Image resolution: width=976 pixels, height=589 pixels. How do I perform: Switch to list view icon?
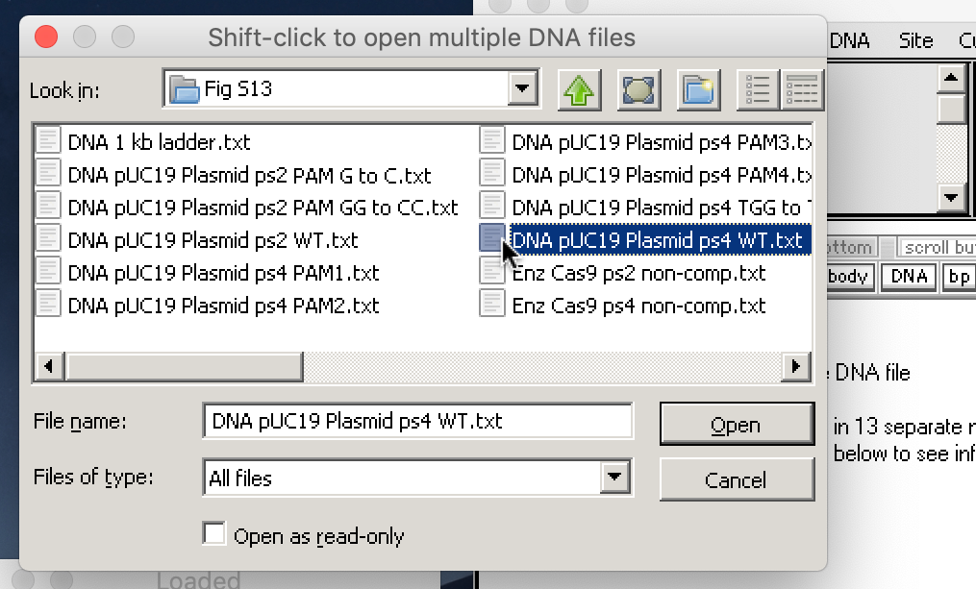[758, 90]
